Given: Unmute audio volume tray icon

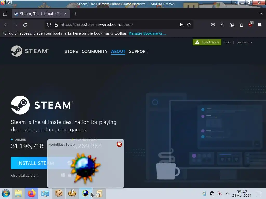Looking at the screenshot, I should click(x=220, y=193).
